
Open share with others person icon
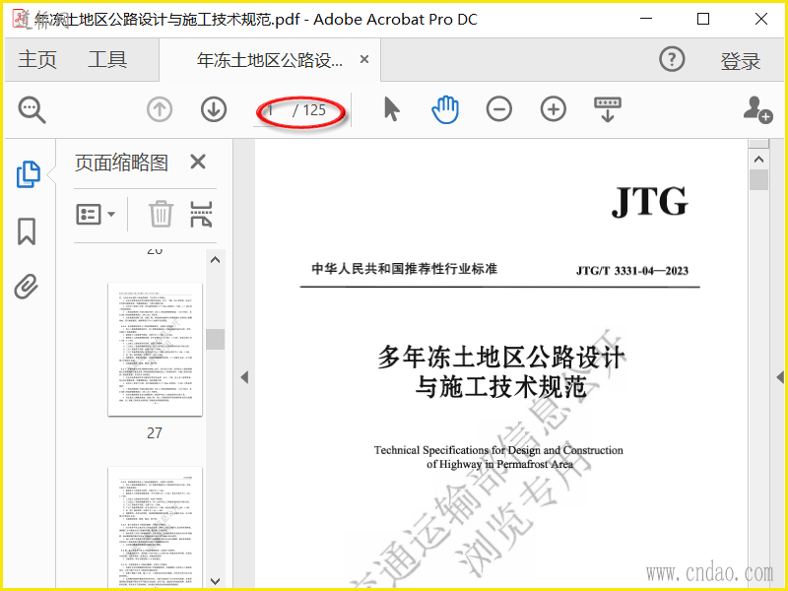(757, 109)
